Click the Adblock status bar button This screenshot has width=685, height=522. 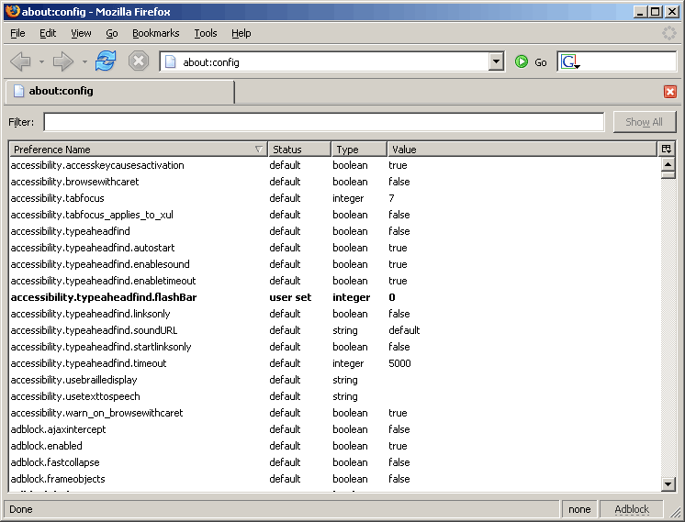(632, 509)
